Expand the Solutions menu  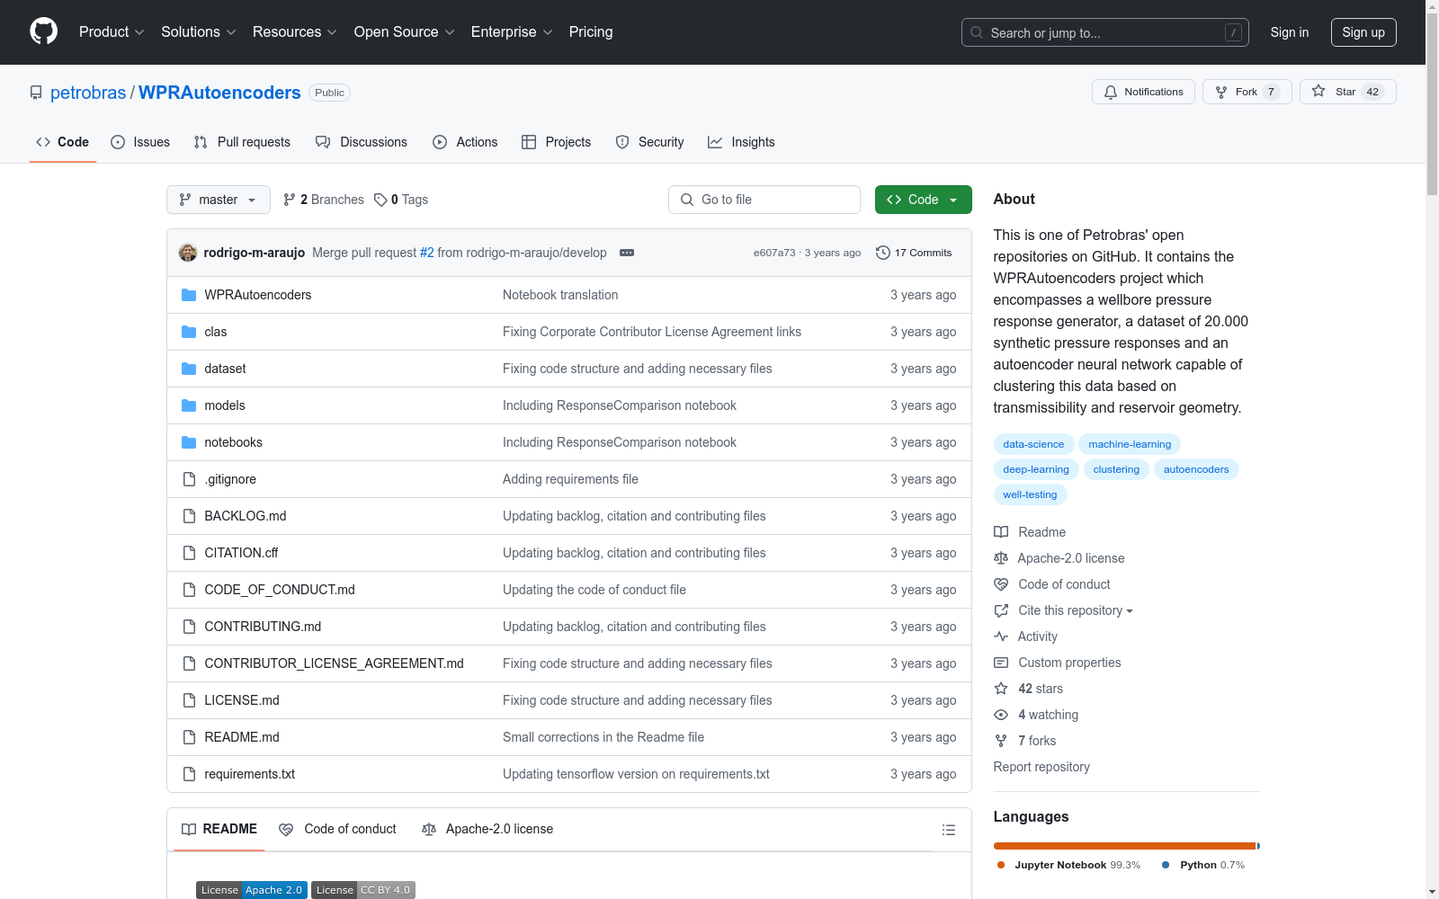pos(198,31)
